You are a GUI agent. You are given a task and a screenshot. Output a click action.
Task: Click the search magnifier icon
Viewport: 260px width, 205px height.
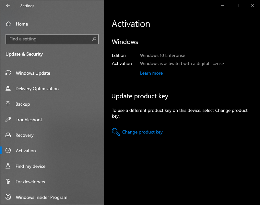pos(94,39)
